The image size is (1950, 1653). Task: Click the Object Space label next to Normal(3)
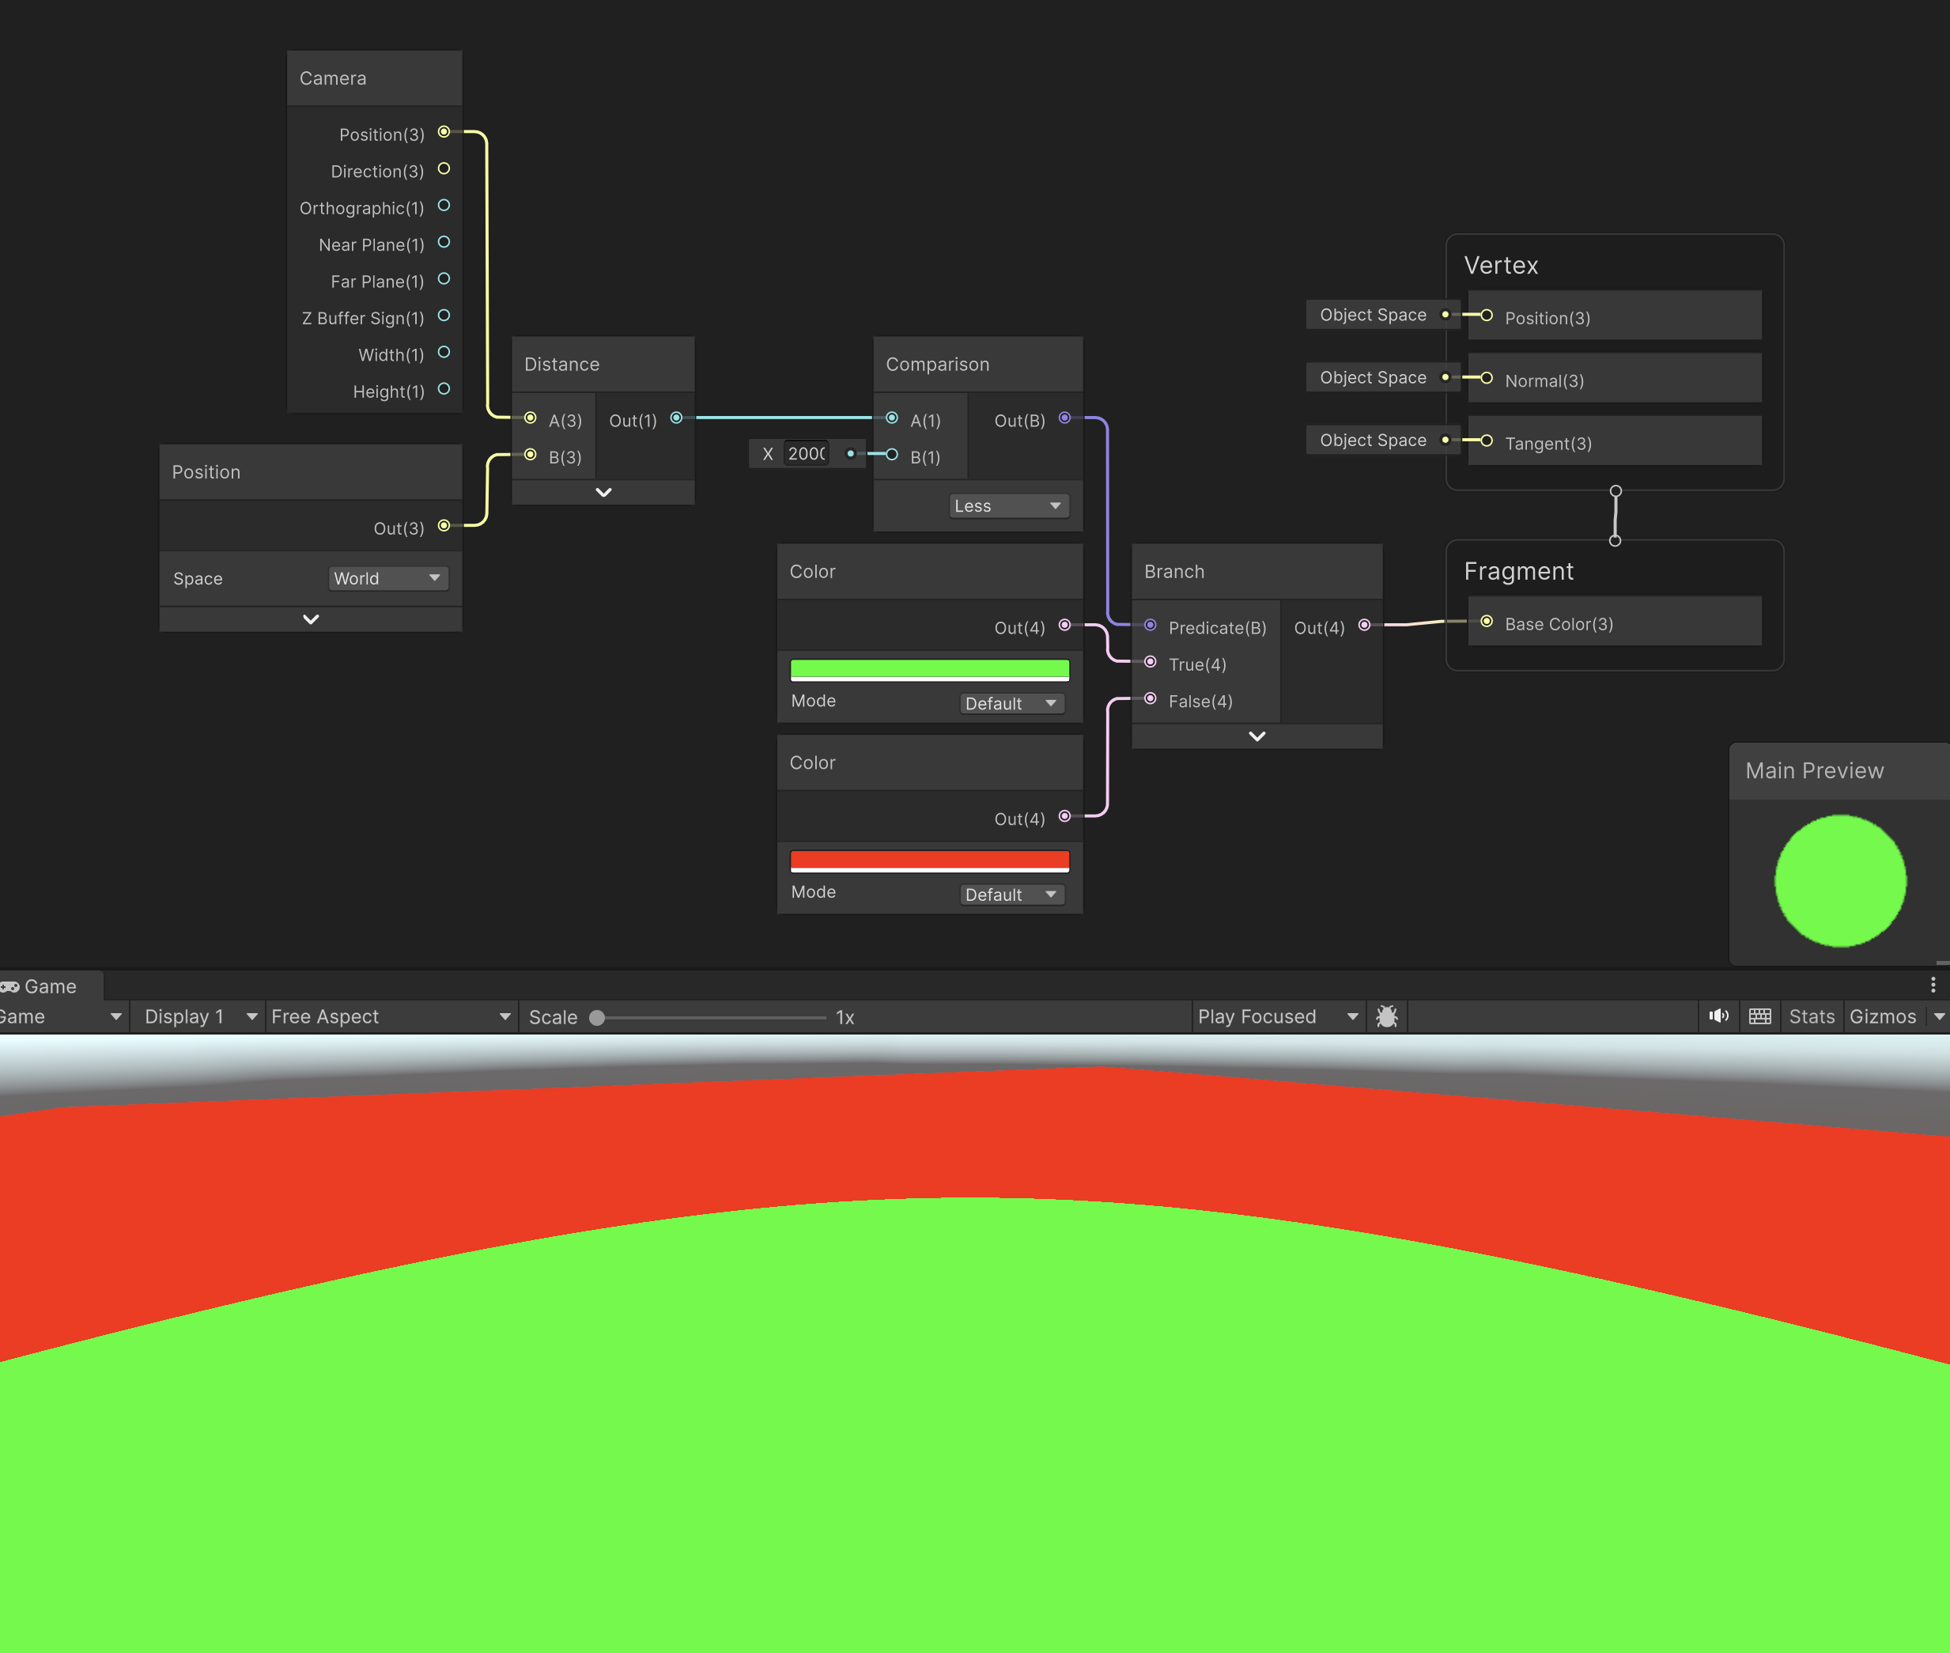[x=1374, y=376]
